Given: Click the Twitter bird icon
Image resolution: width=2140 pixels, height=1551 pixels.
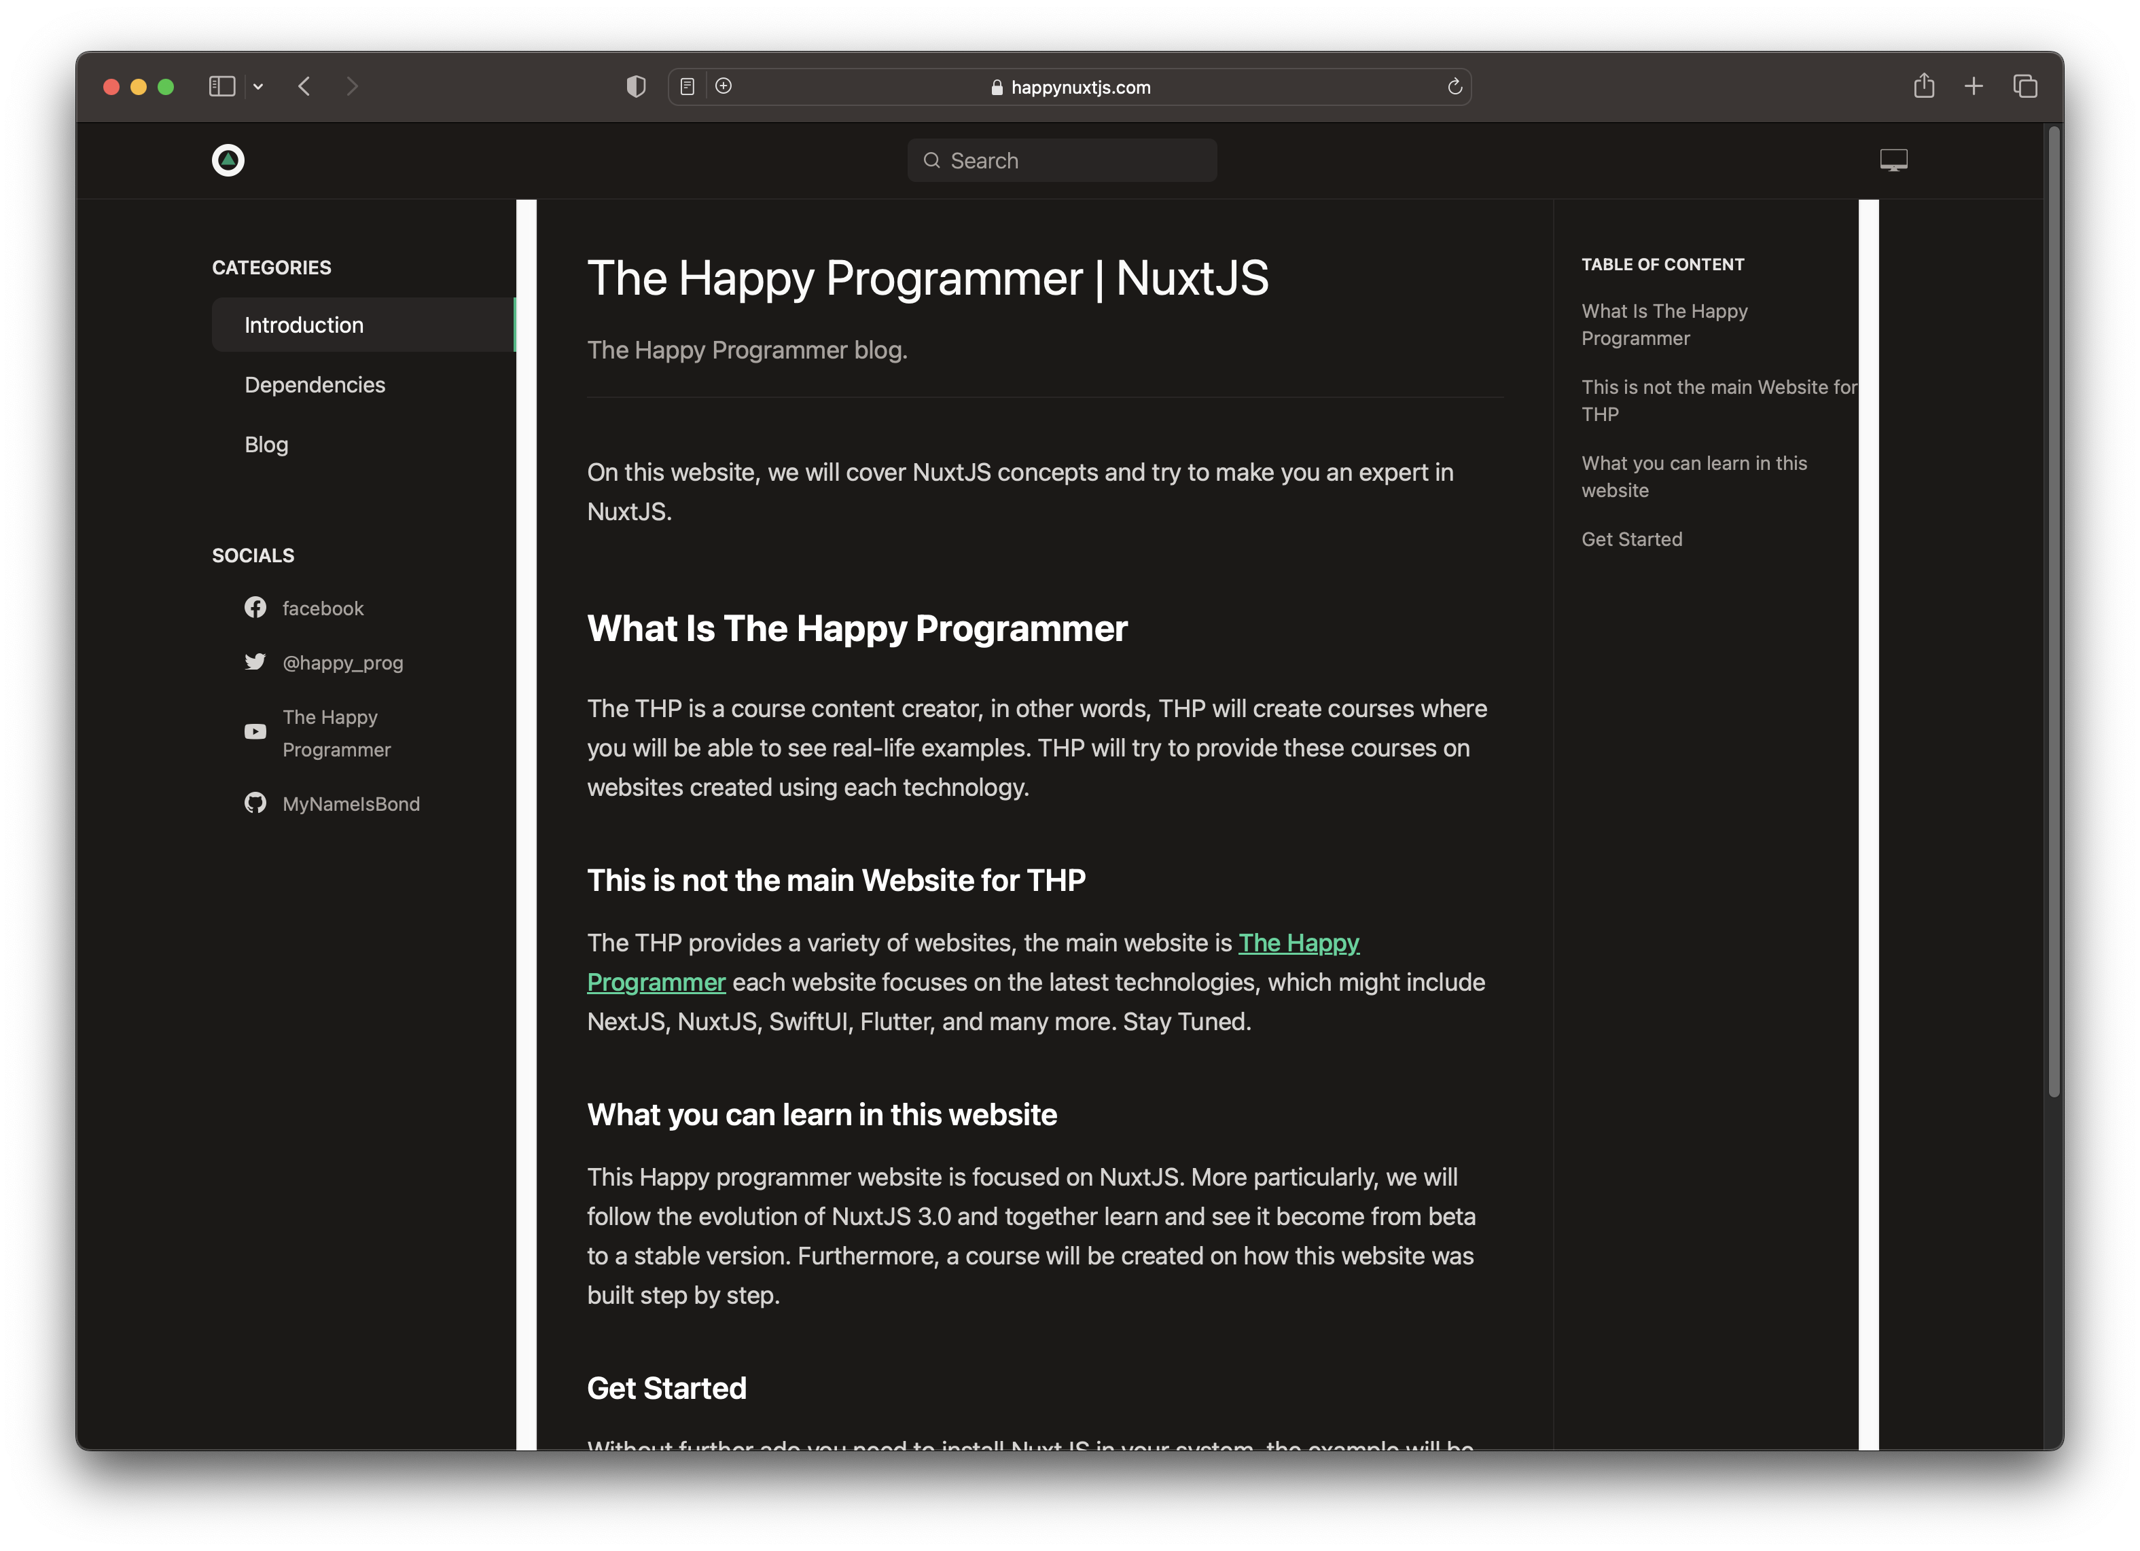Looking at the screenshot, I should (255, 662).
